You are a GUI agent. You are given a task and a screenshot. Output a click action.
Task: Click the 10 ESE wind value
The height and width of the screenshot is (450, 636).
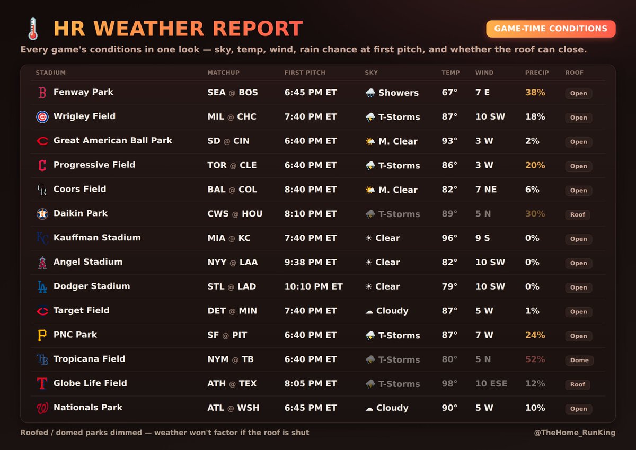[491, 384]
